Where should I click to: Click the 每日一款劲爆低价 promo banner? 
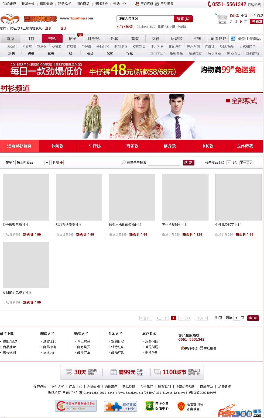coord(131,69)
